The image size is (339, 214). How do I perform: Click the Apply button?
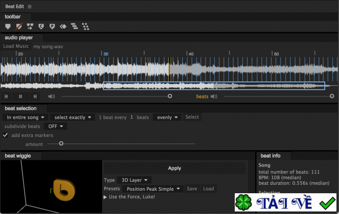(x=174, y=168)
